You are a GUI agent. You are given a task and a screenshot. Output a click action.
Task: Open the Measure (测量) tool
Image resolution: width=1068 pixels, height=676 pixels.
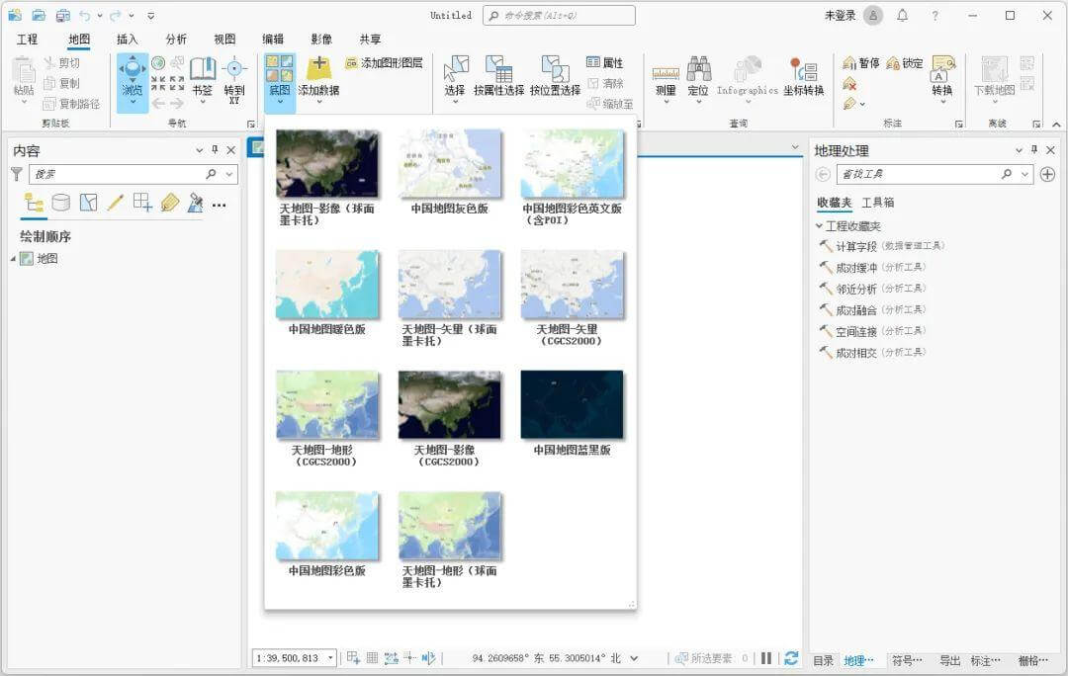pyautogui.click(x=666, y=73)
